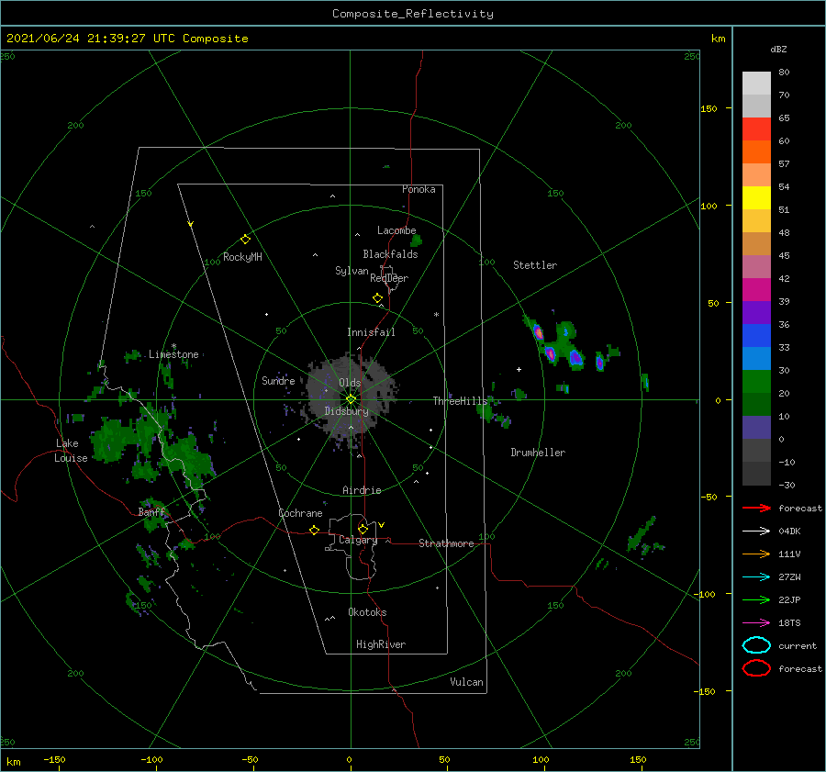Click the green 20-30 dBZ swatch
Image resolution: width=826 pixels, height=772 pixels.
tap(756, 381)
